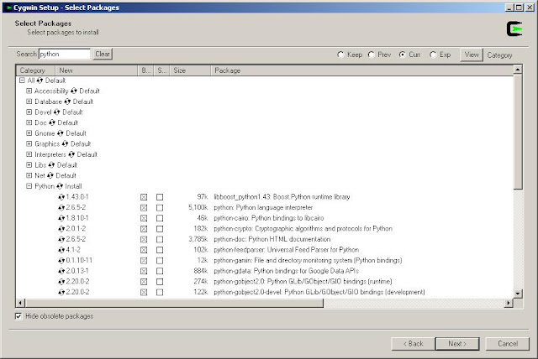Click the Package column header

click(361, 70)
